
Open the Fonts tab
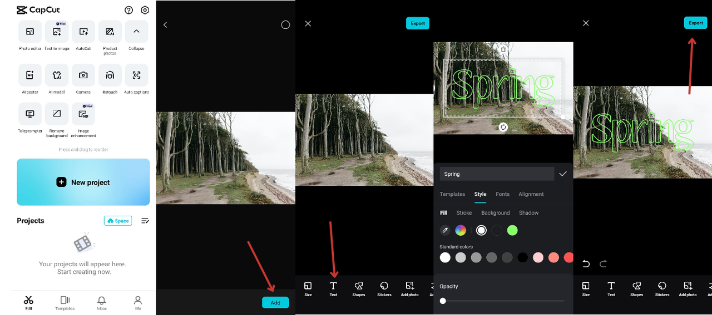pyautogui.click(x=503, y=194)
